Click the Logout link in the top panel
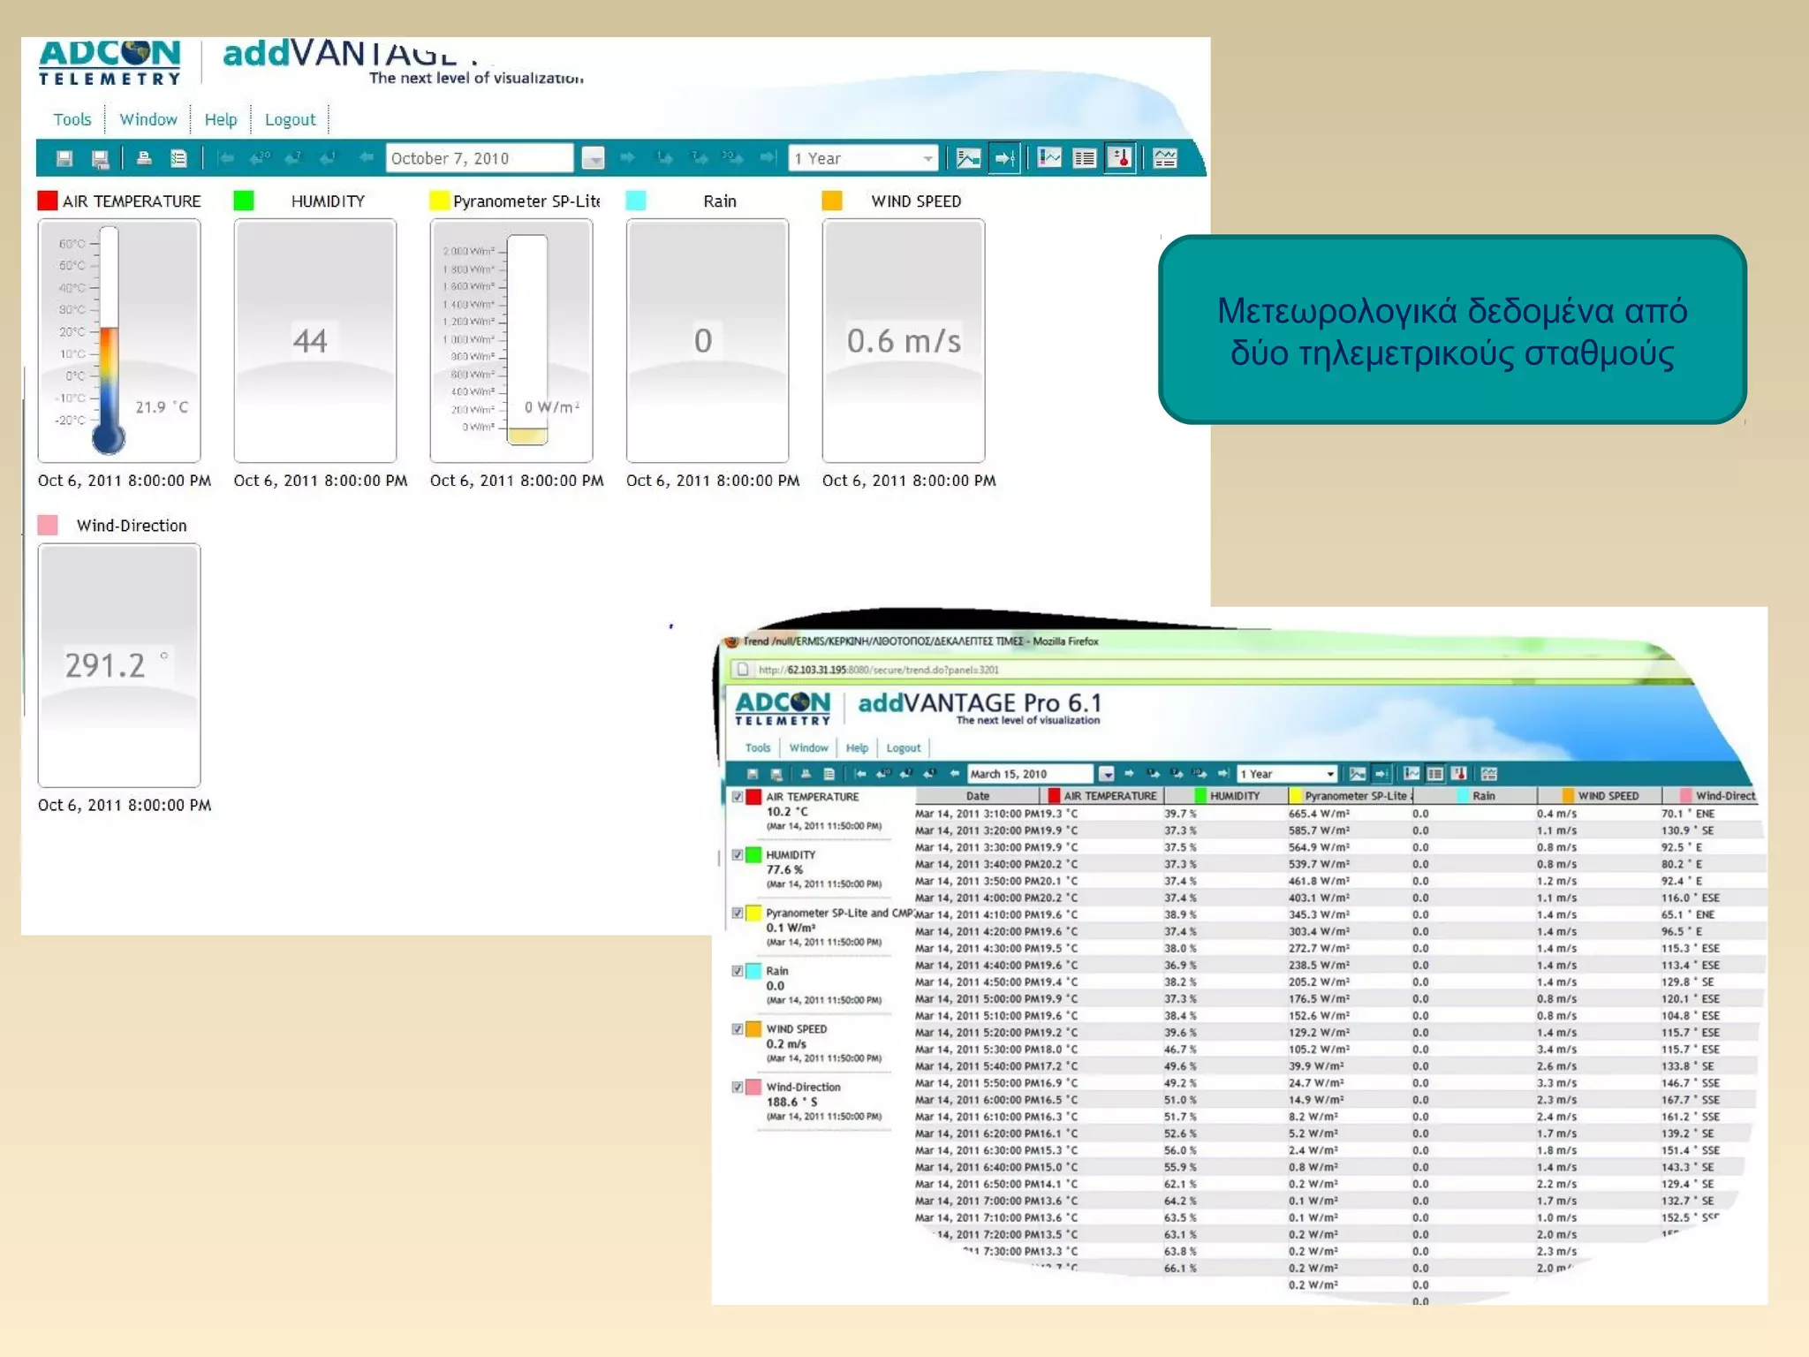The image size is (1809, 1357). tap(290, 119)
